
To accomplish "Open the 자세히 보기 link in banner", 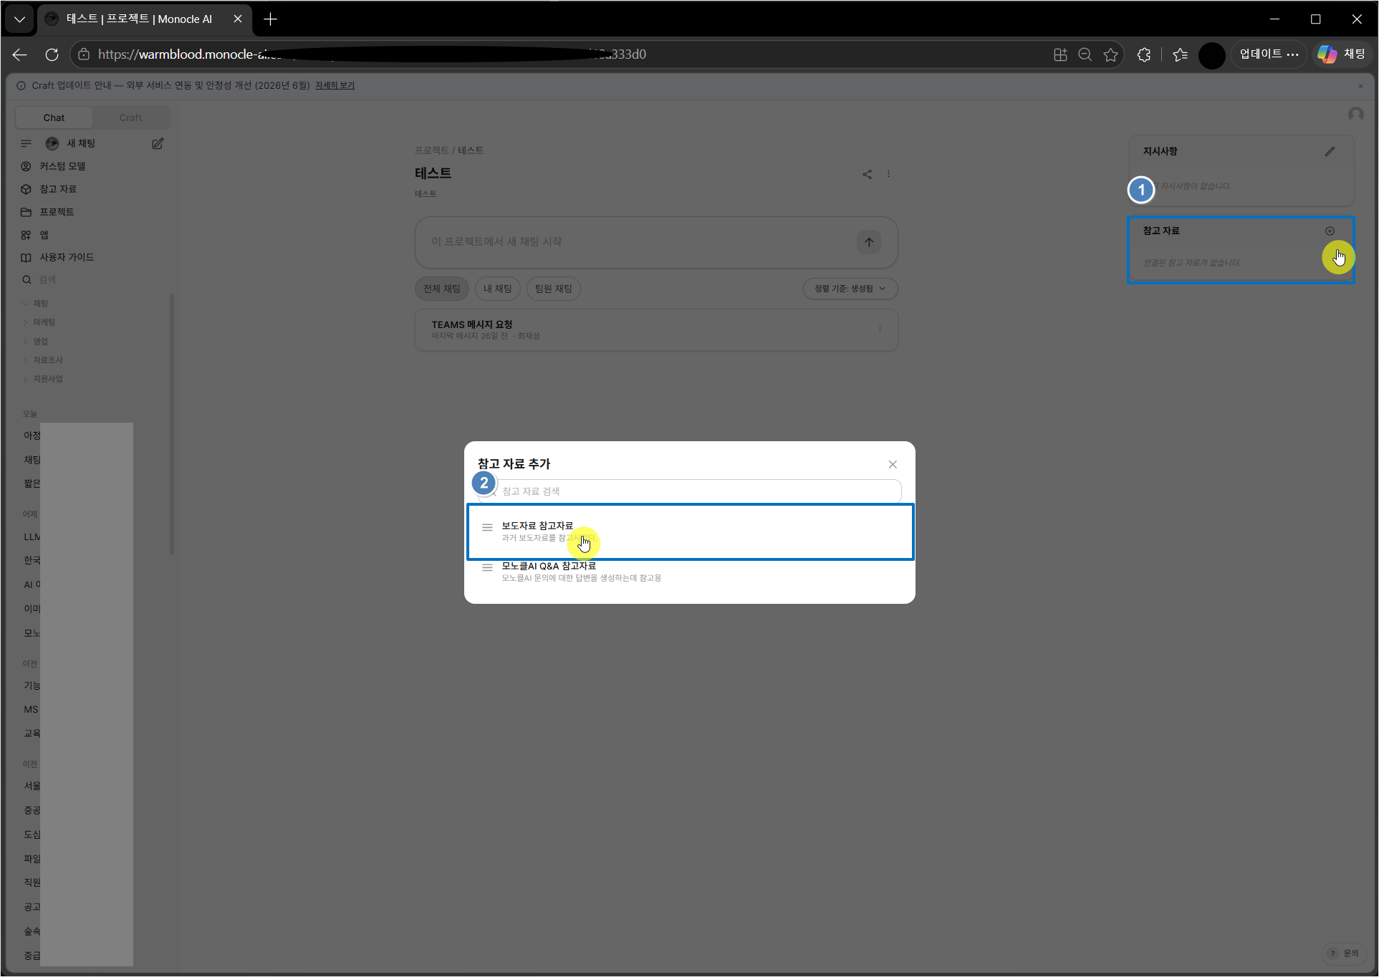I will click(x=335, y=85).
